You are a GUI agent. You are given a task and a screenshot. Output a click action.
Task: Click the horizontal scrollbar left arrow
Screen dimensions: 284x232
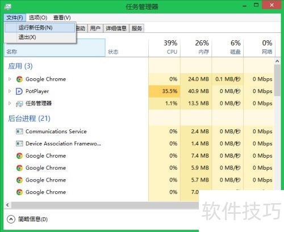tap(7, 205)
